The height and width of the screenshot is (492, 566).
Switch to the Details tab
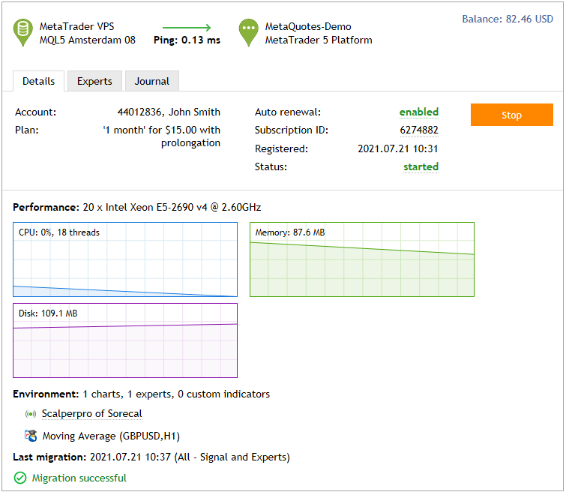pos(39,81)
